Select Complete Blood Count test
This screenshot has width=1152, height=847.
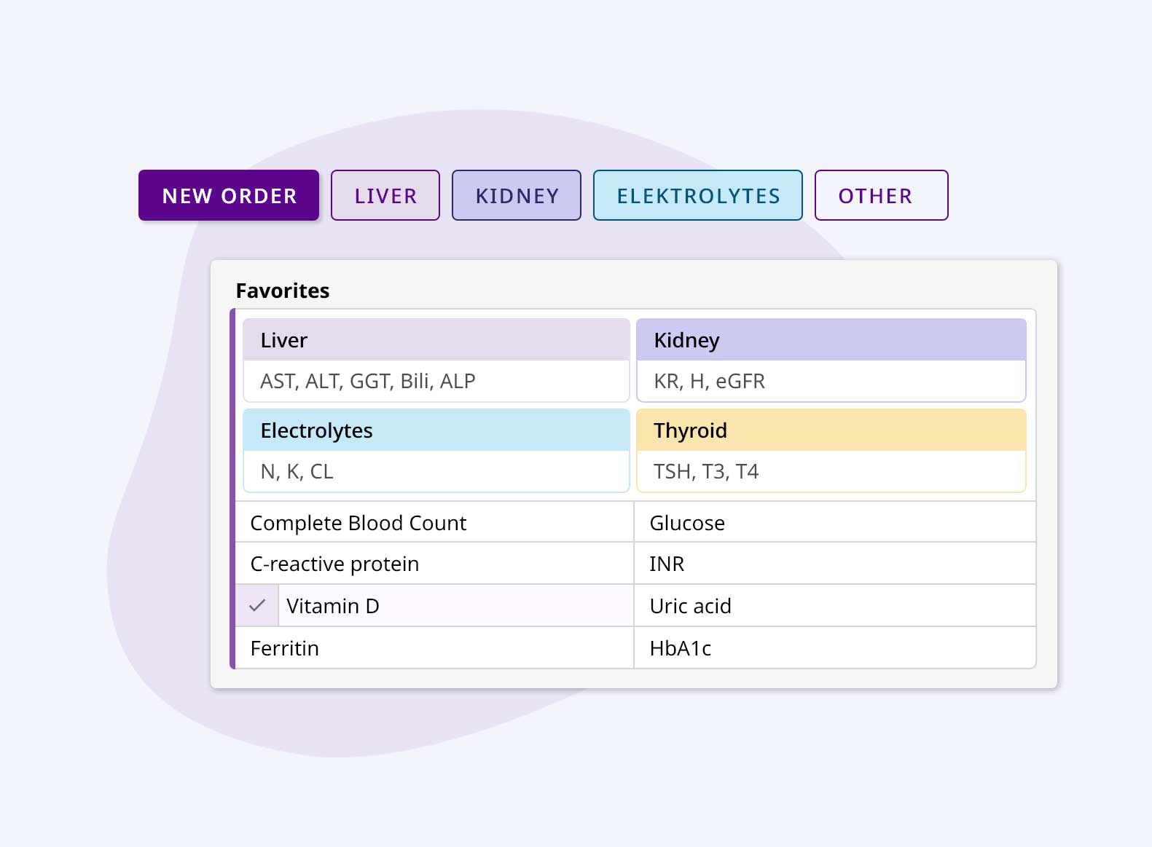point(434,522)
